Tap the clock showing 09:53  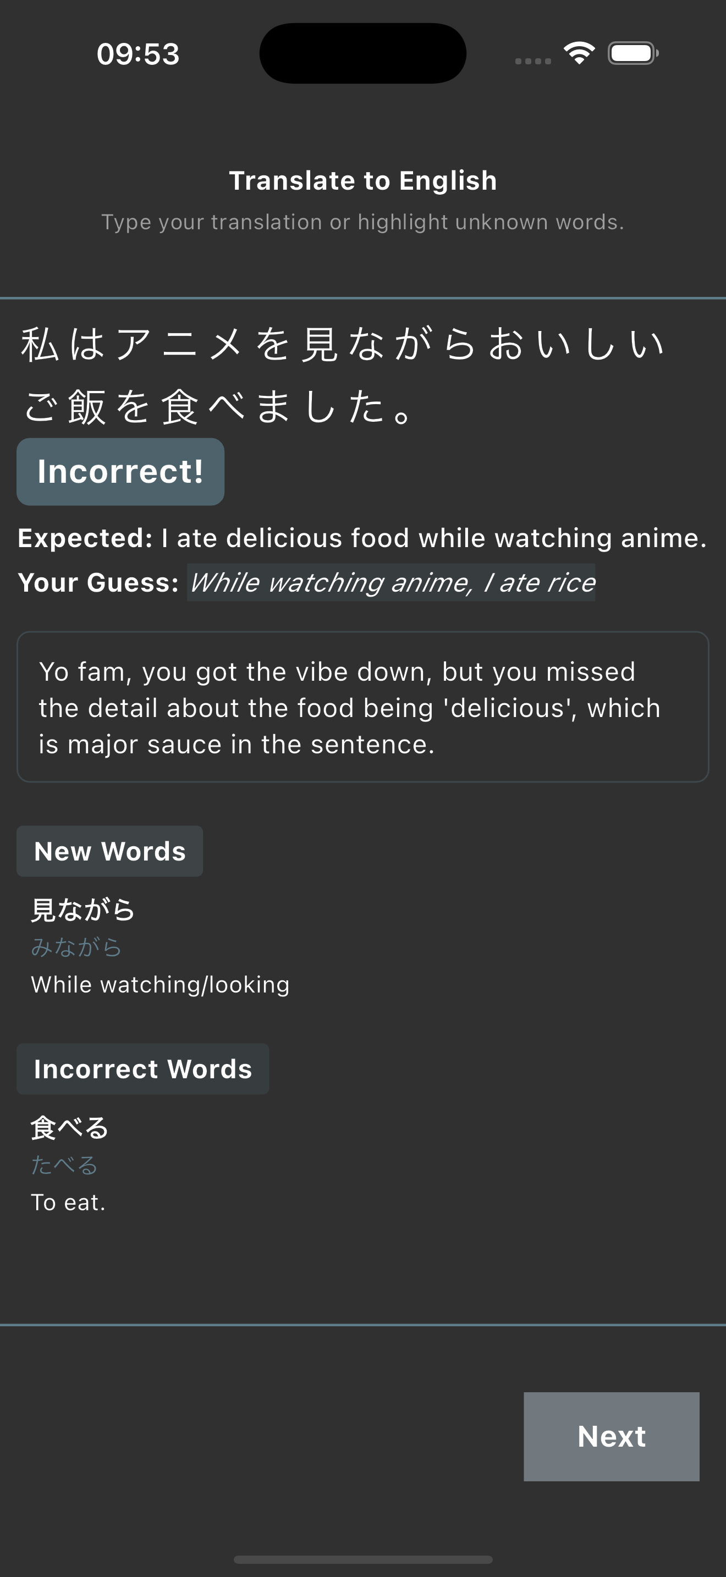click(137, 54)
